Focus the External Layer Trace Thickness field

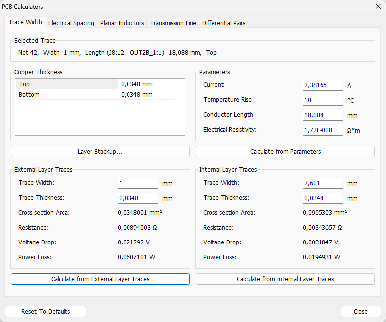pos(138,198)
